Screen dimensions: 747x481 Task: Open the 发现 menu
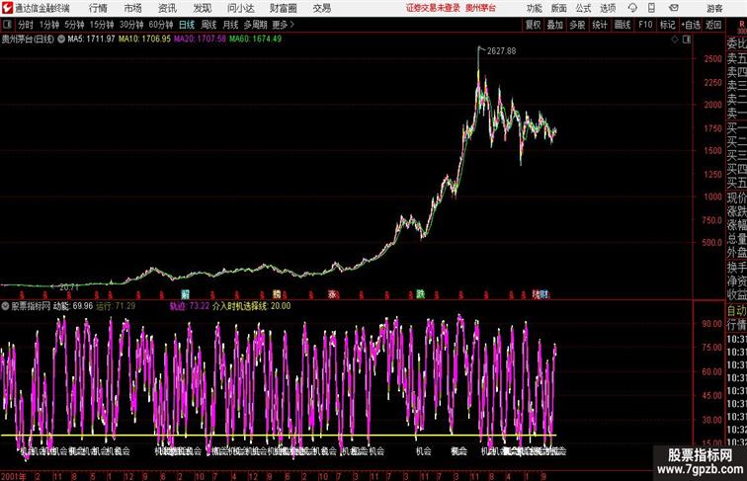[202, 8]
